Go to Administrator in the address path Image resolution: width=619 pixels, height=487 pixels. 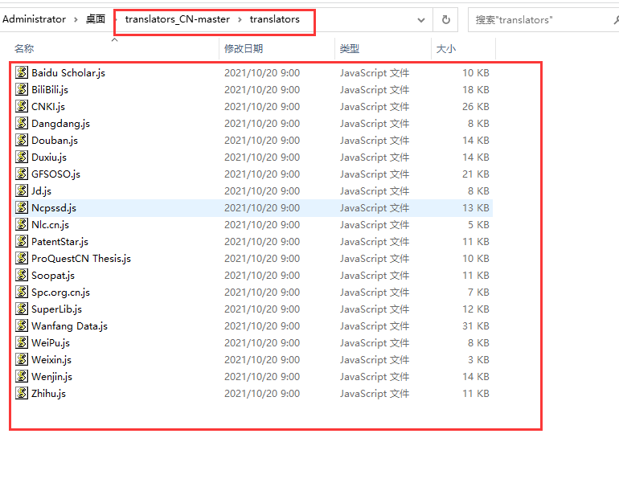(34, 19)
